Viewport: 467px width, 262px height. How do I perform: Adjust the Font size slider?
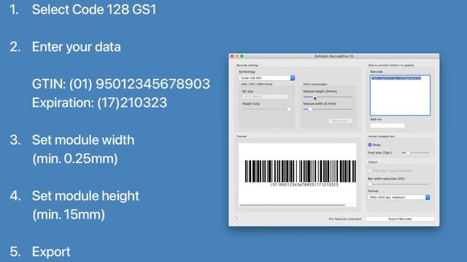point(415,153)
